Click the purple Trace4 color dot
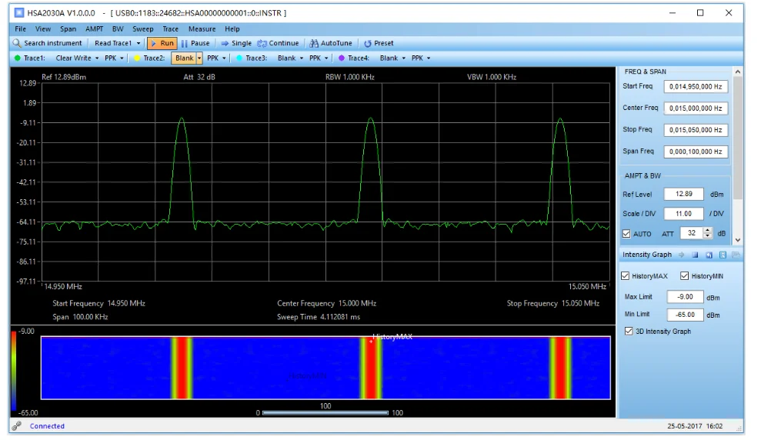This screenshot has height=440, width=771. [342, 58]
